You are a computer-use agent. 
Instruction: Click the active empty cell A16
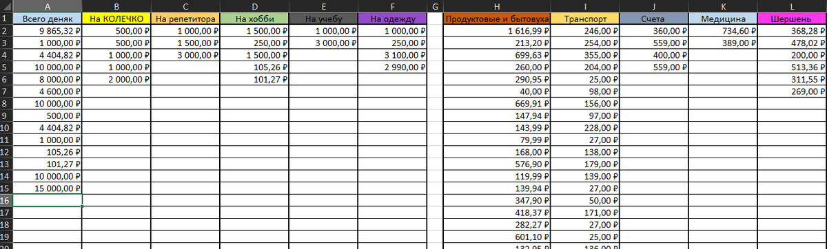(48, 201)
